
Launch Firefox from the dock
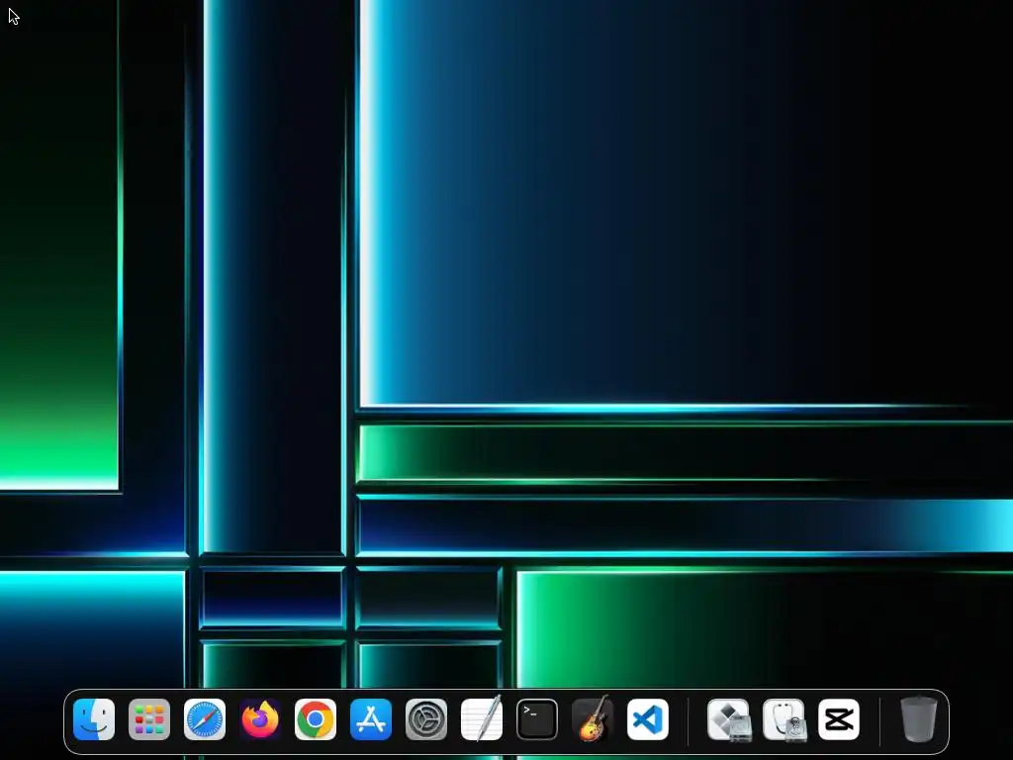pos(260,719)
